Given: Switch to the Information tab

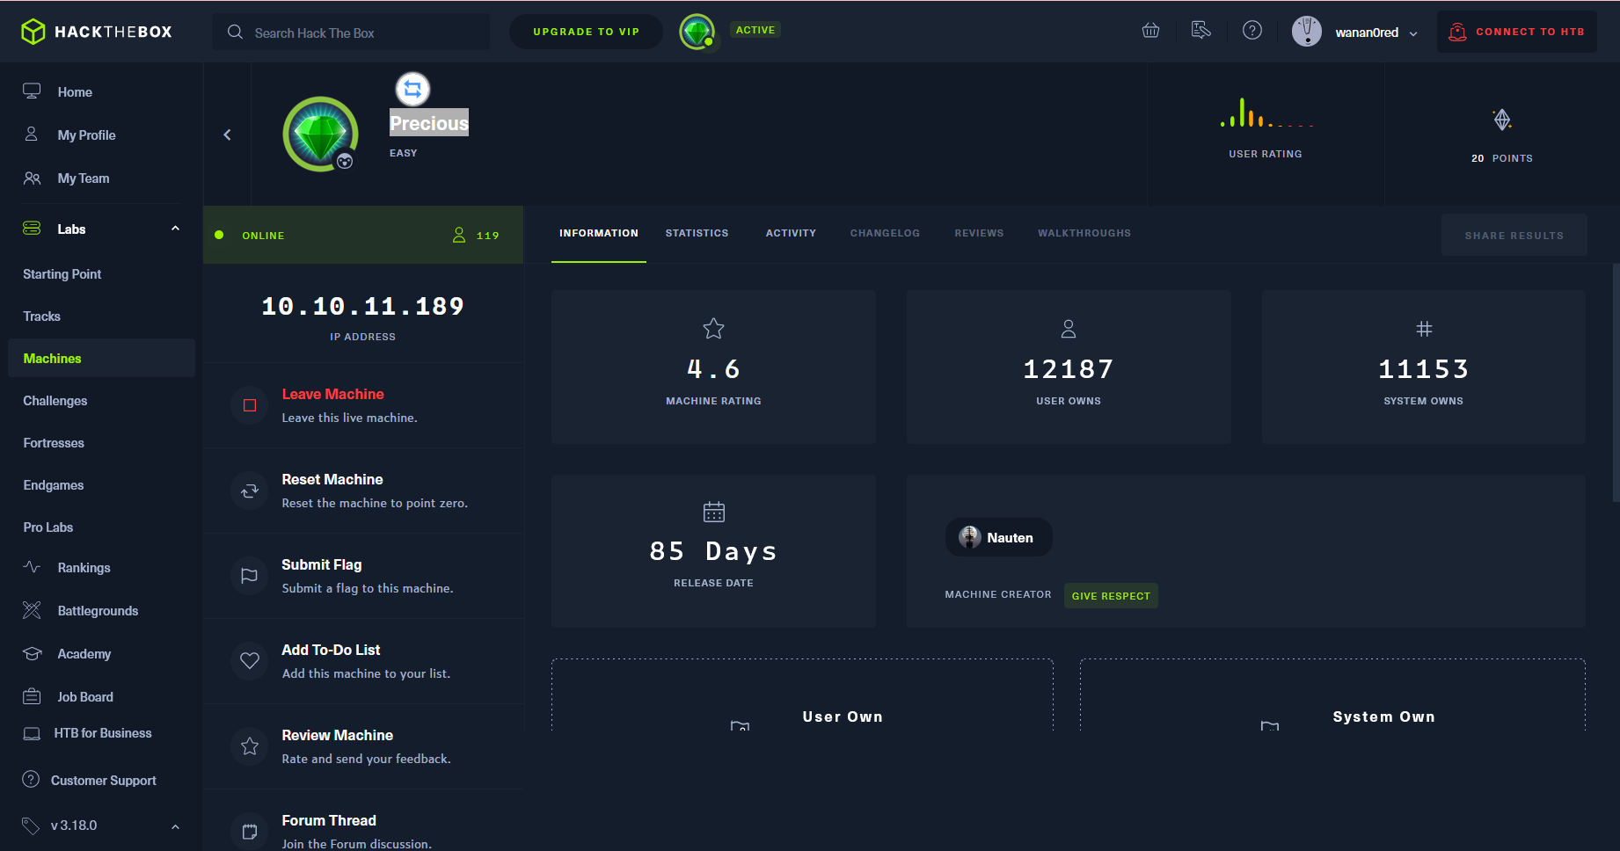Looking at the screenshot, I should 599,233.
